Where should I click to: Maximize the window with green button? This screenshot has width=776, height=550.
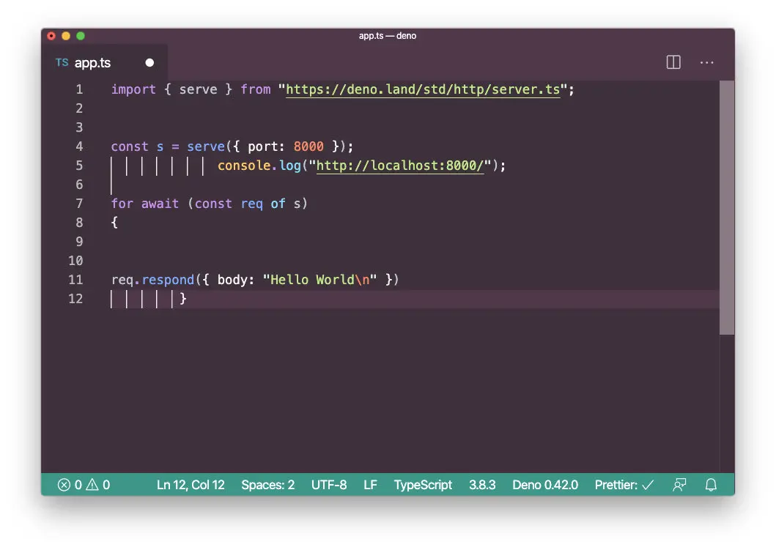pyautogui.click(x=81, y=36)
